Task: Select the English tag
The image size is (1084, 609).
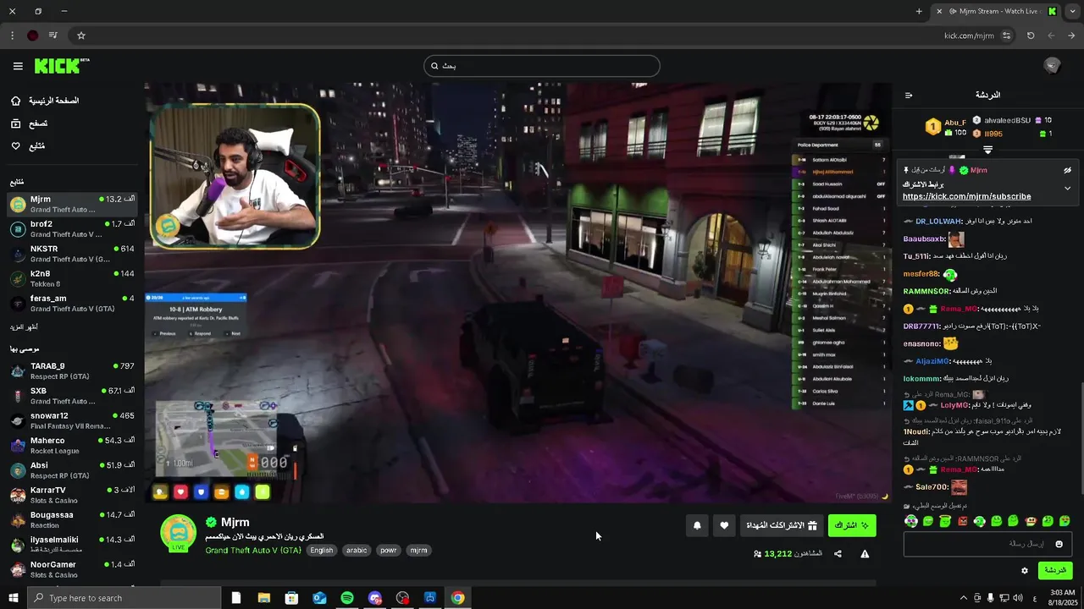Action: [322, 550]
